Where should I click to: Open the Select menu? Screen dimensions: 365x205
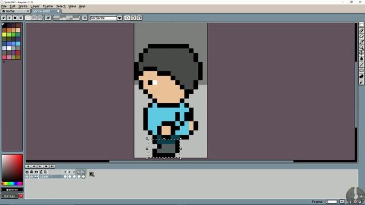click(61, 6)
